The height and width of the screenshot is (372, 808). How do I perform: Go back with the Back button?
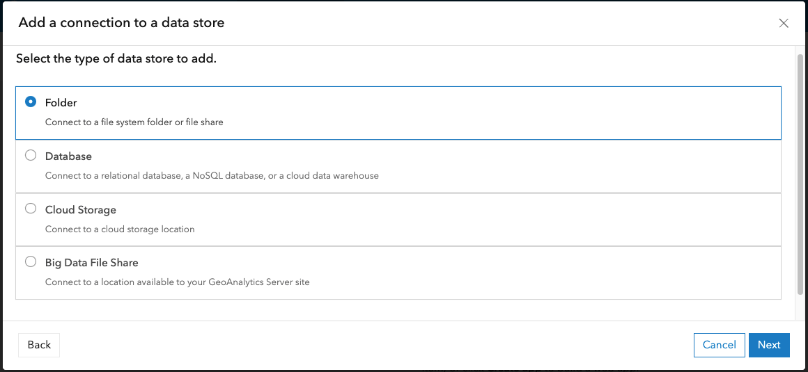point(39,345)
